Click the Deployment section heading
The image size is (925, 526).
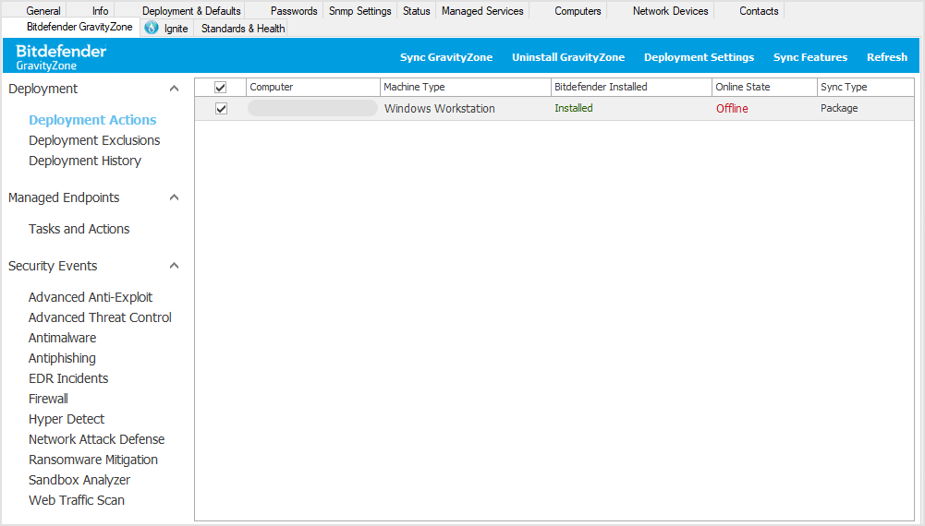point(43,89)
